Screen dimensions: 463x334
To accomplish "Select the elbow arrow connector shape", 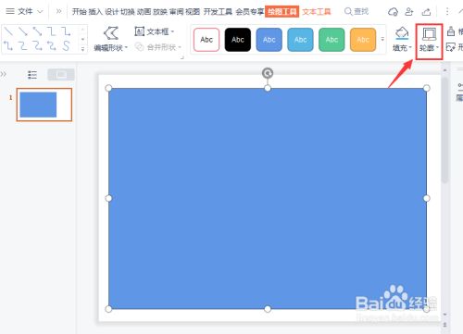I will pos(66,31).
